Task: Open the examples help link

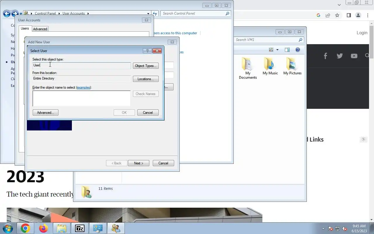Action: (83, 87)
